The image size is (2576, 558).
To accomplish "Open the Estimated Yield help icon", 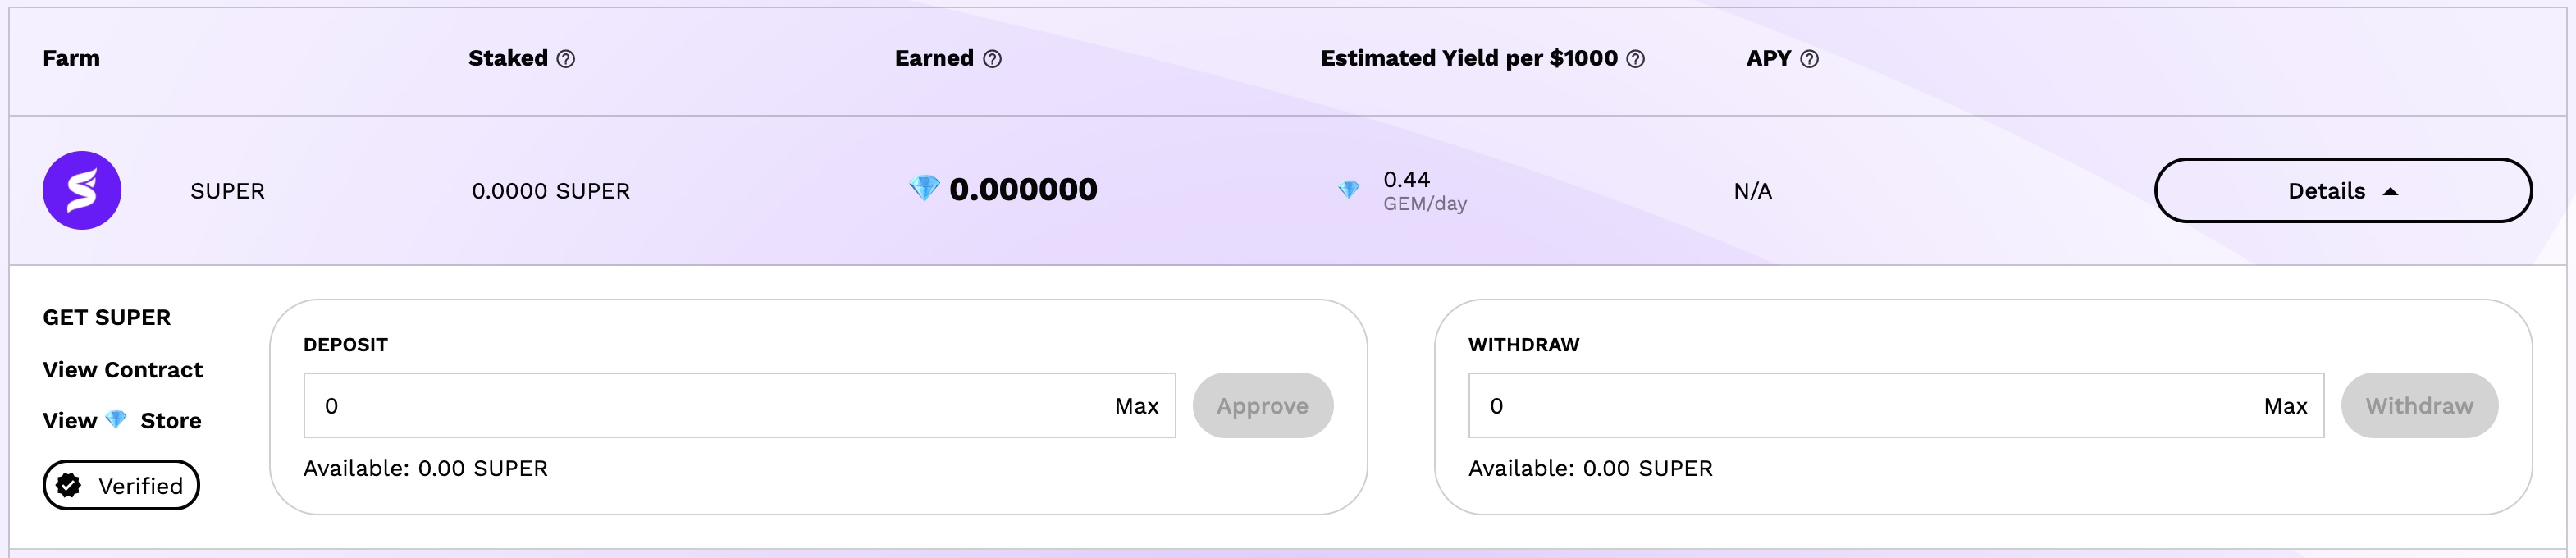I will click(x=1634, y=59).
